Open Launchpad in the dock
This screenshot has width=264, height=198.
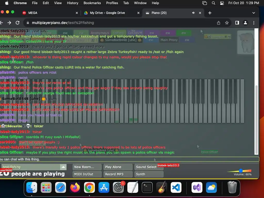46,187
